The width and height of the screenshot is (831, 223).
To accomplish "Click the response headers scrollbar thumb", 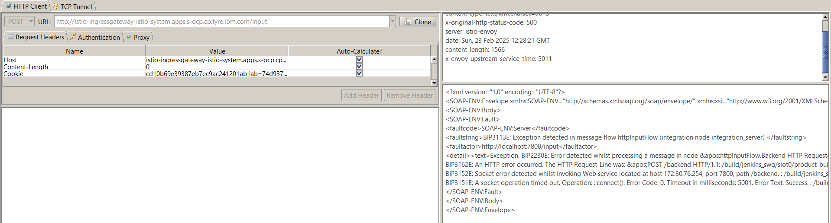I will click(x=825, y=52).
